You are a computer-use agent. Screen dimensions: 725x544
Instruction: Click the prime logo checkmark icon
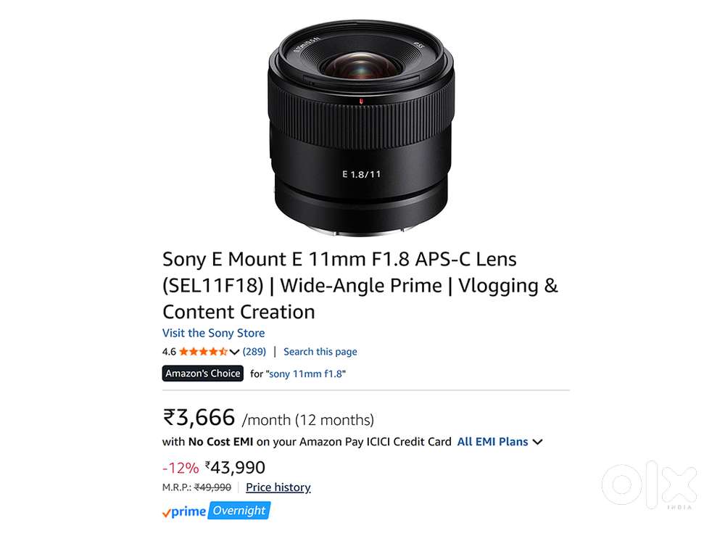(167, 513)
